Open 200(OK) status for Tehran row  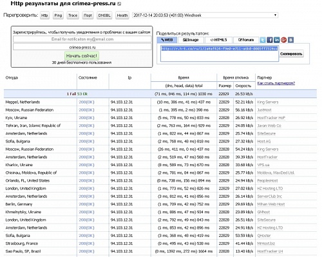point(86,126)
